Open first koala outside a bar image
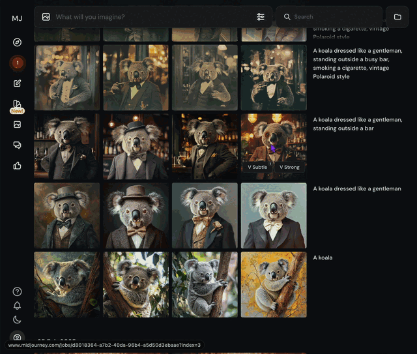The height and width of the screenshot is (354, 417). pyautogui.click(x=66, y=147)
